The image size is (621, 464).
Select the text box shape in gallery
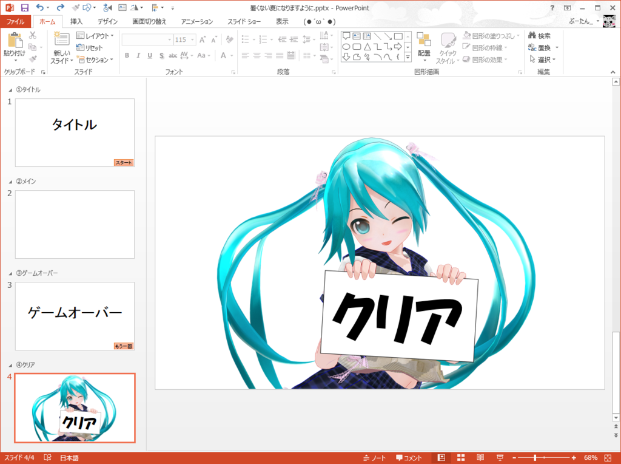357,36
